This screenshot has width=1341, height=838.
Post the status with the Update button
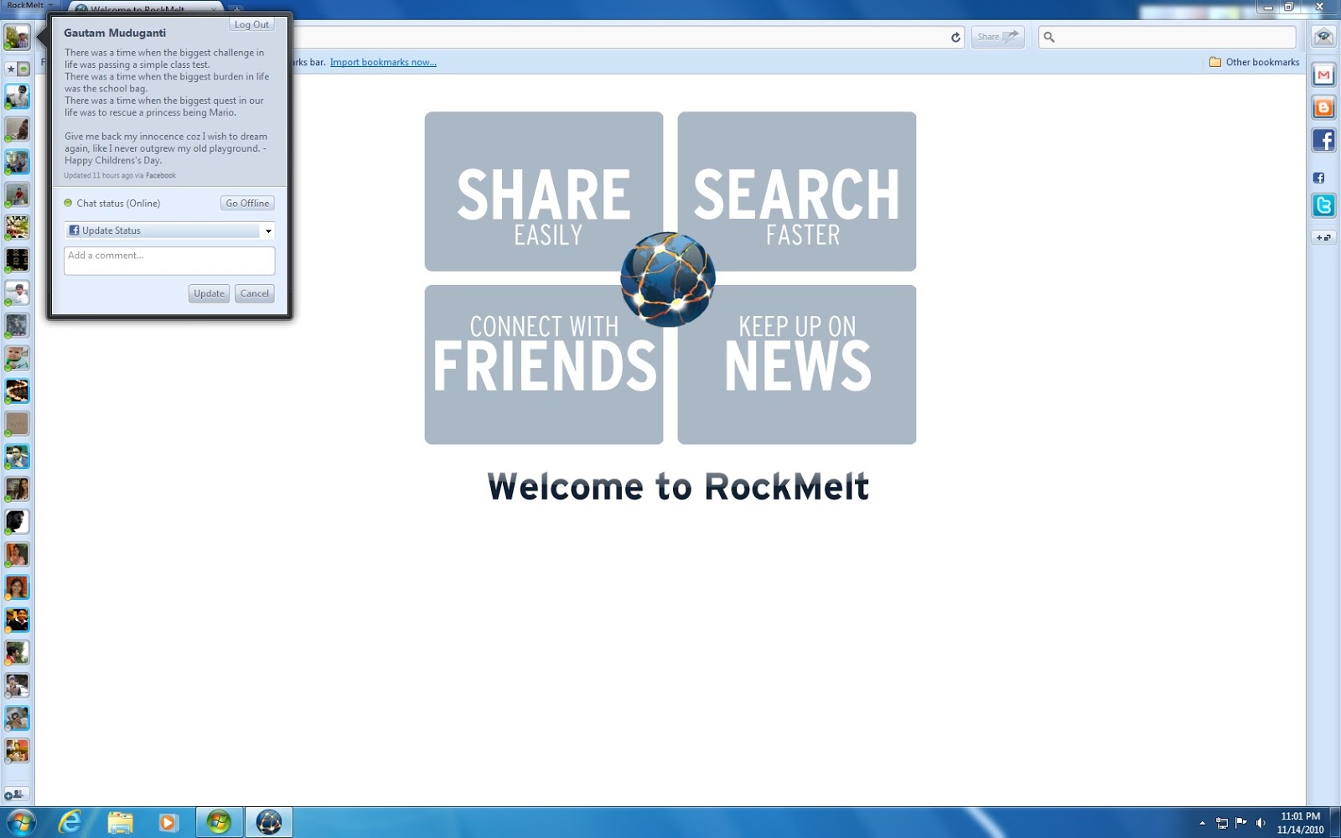click(x=209, y=293)
